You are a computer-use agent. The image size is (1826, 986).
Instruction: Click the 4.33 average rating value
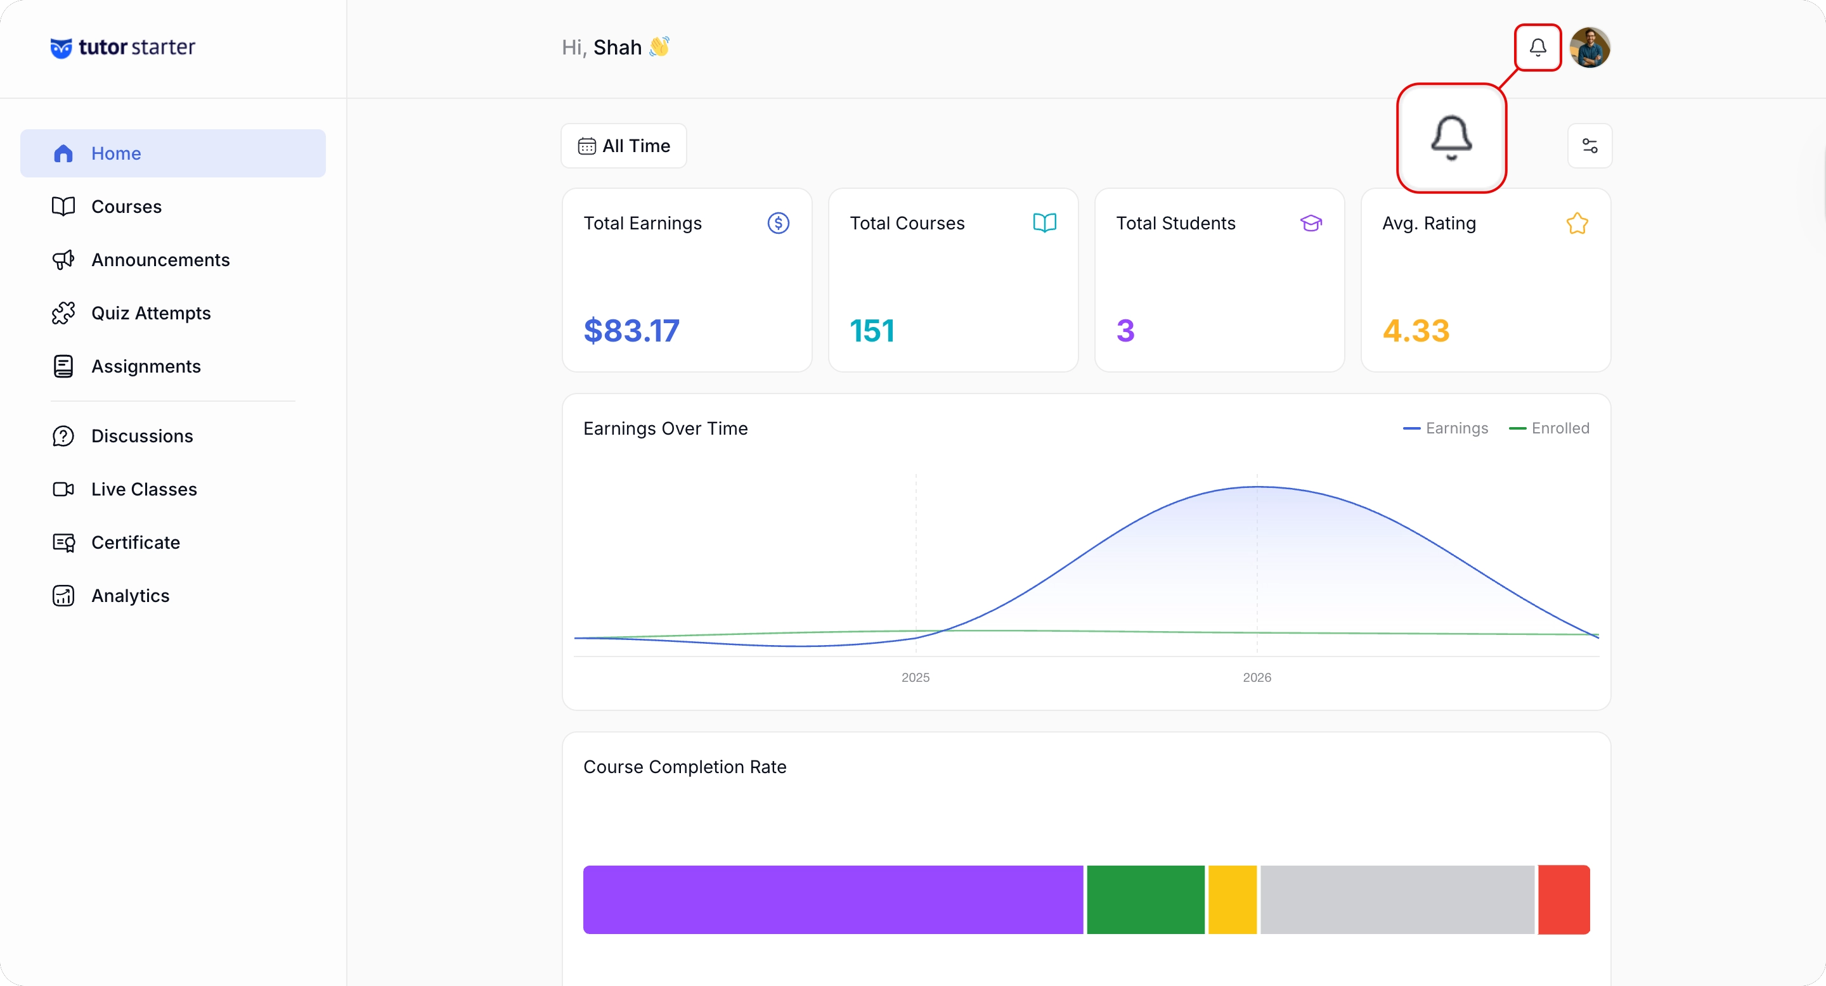coord(1416,331)
